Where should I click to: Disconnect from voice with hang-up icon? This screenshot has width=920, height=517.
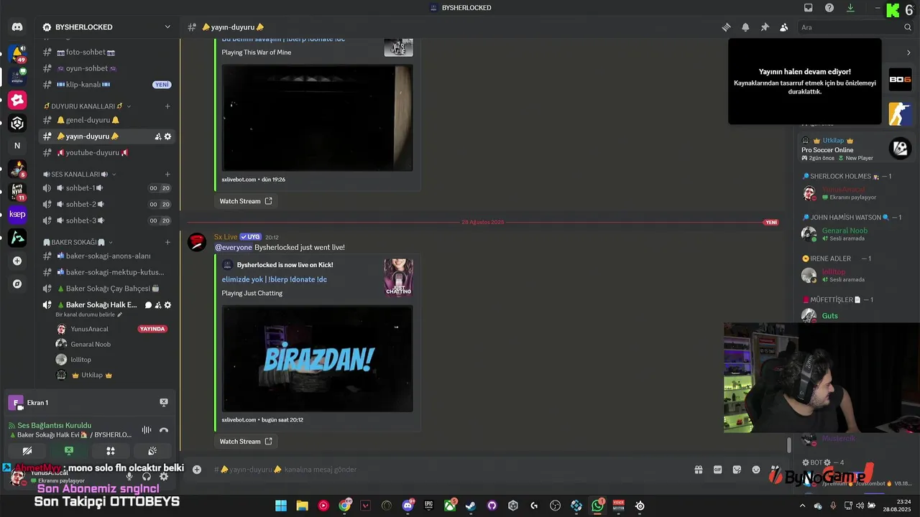pos(164,430)
